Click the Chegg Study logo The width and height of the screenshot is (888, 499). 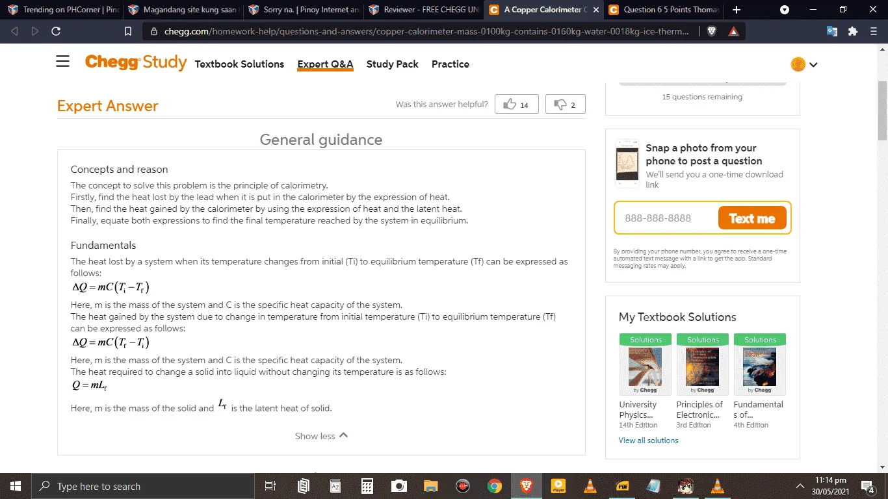(136, 63)
